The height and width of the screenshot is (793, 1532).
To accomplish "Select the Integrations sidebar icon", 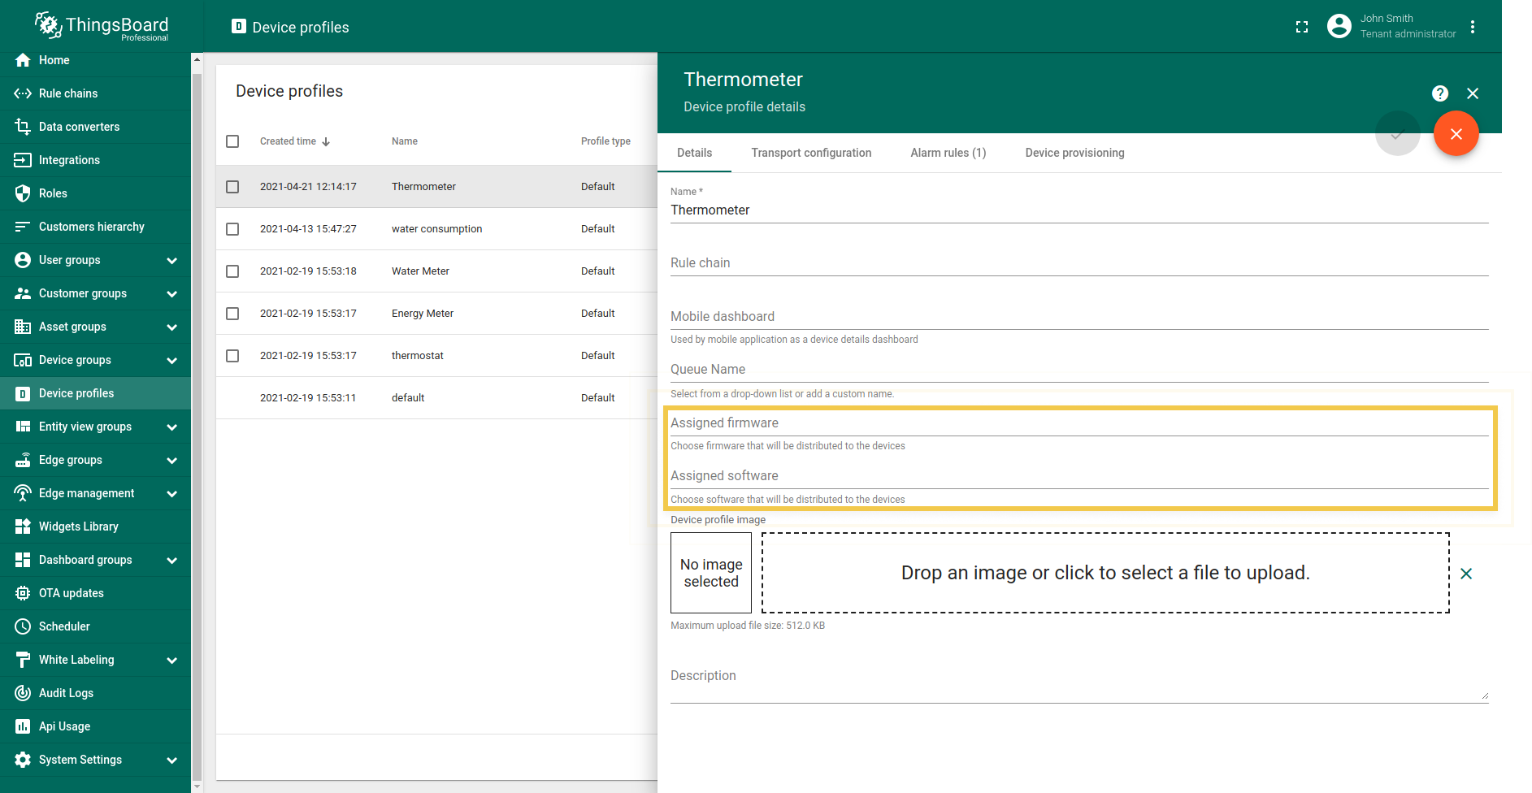I will tap(23, 160).
